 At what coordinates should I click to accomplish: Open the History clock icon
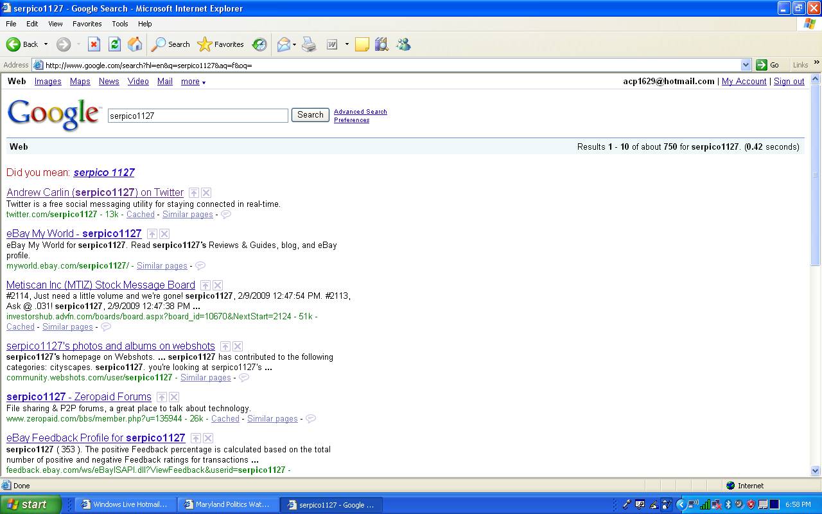[259, 44]
